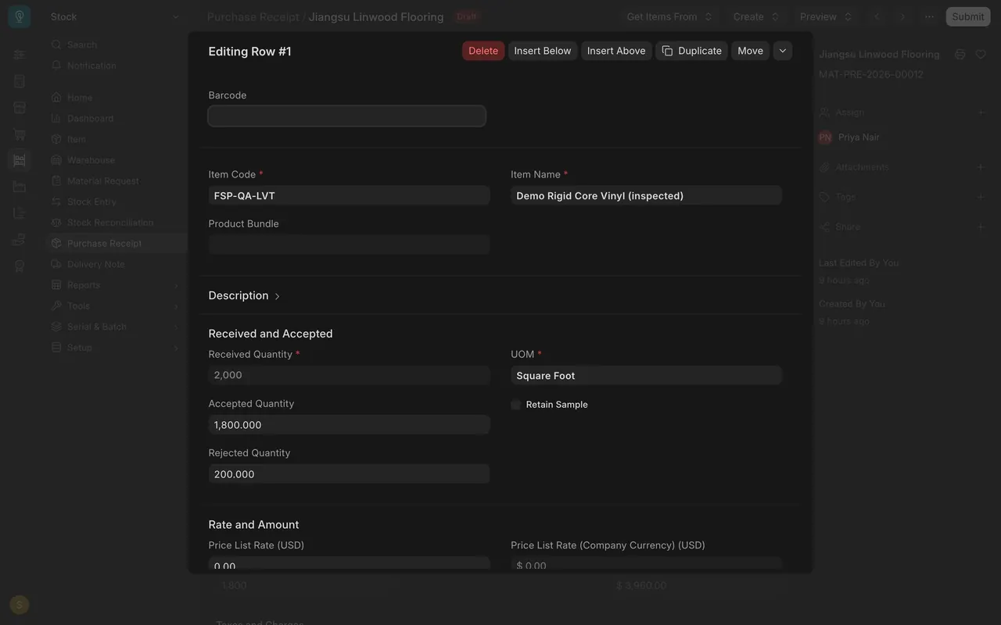The image size is (1001, 625).
Task: Open the row options dropdown next to Move
Action: point(783,51)
